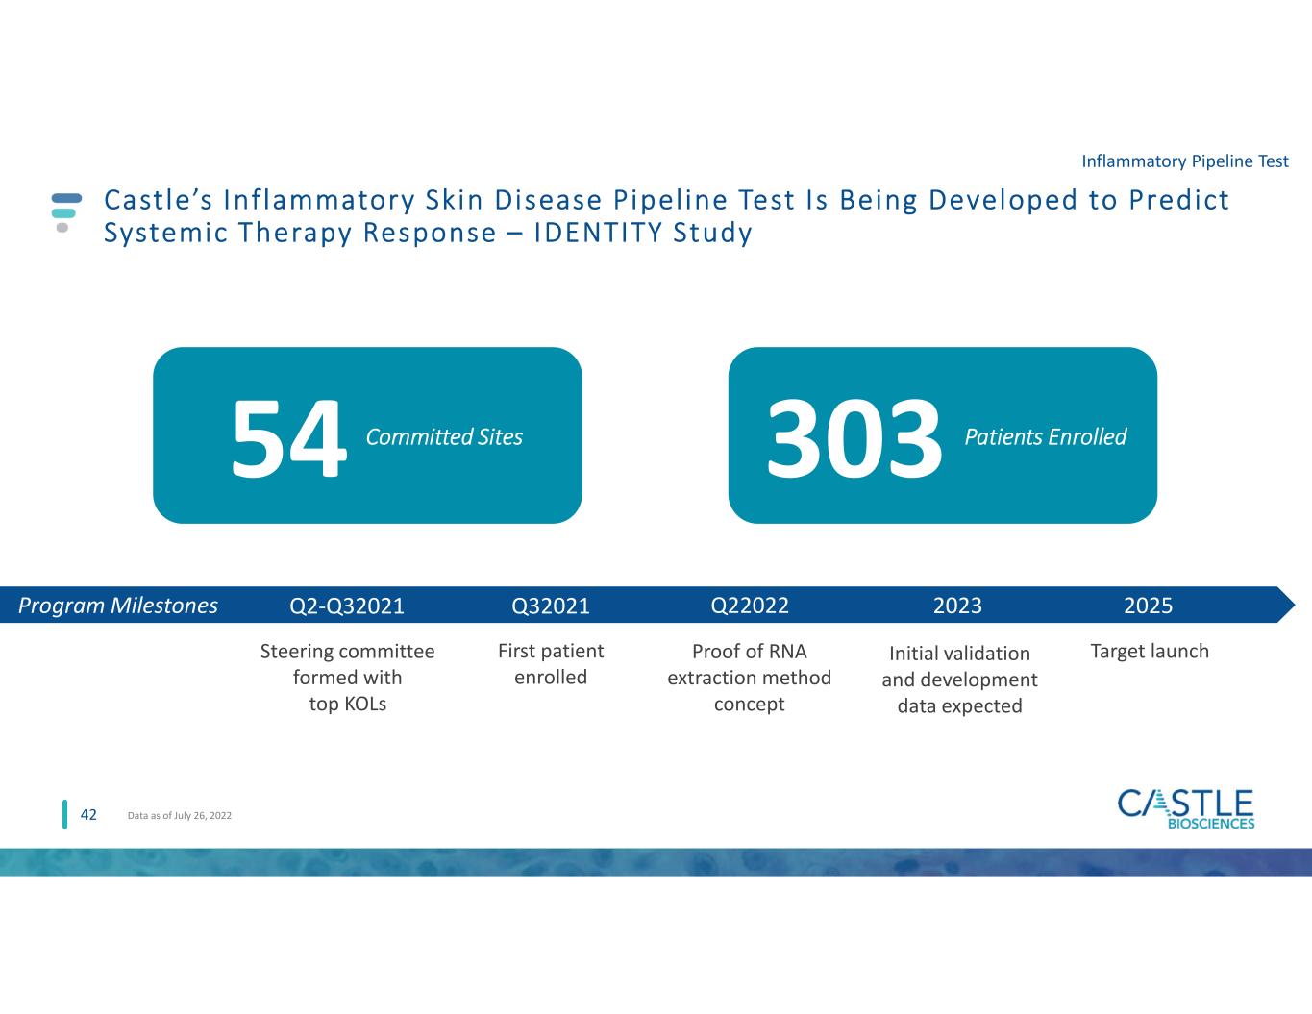
Task: Select the 2025 milestone marker
Action: 1148,606
